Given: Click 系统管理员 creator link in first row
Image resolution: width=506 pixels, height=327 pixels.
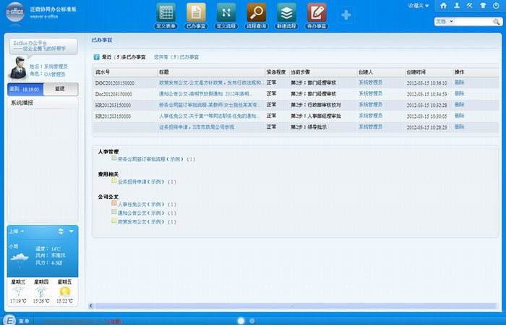Looking at the screenshot, I should [370, 82].
